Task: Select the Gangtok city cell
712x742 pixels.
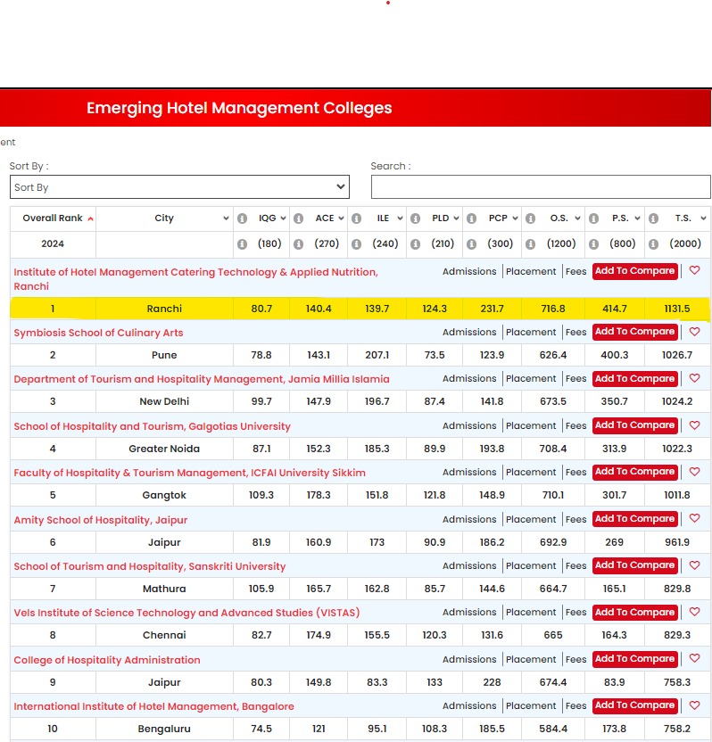Action: pos(164,495)
